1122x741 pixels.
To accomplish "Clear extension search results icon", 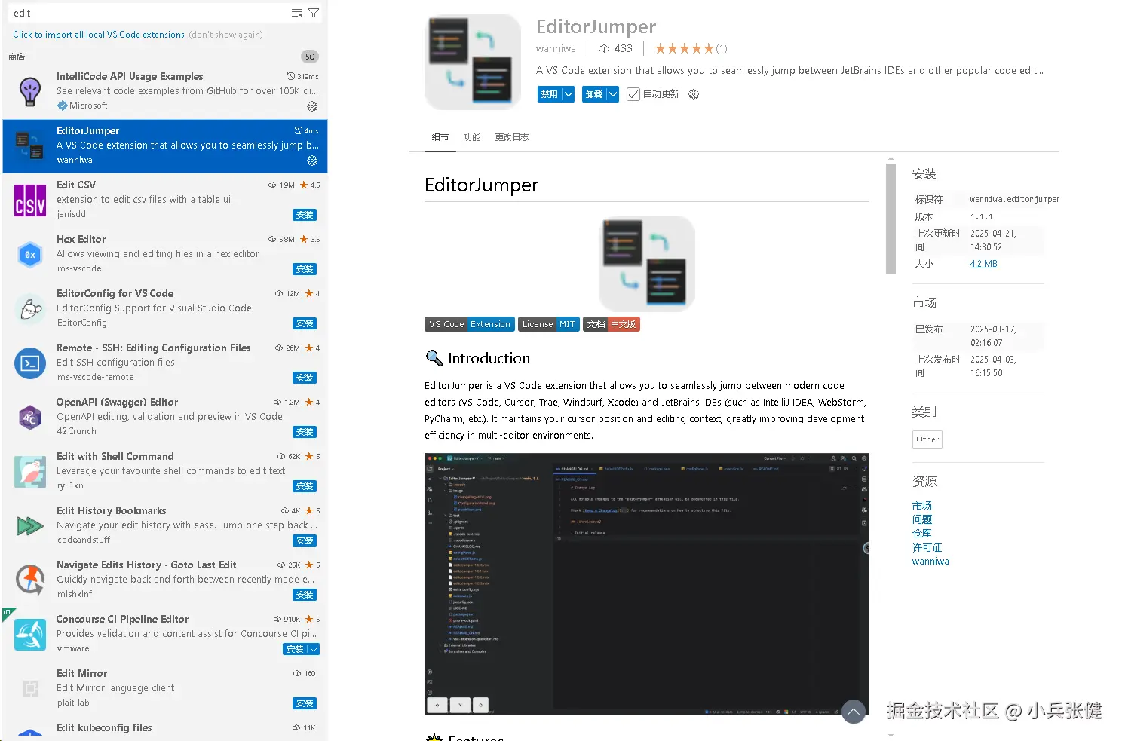I will click(297, 13).
